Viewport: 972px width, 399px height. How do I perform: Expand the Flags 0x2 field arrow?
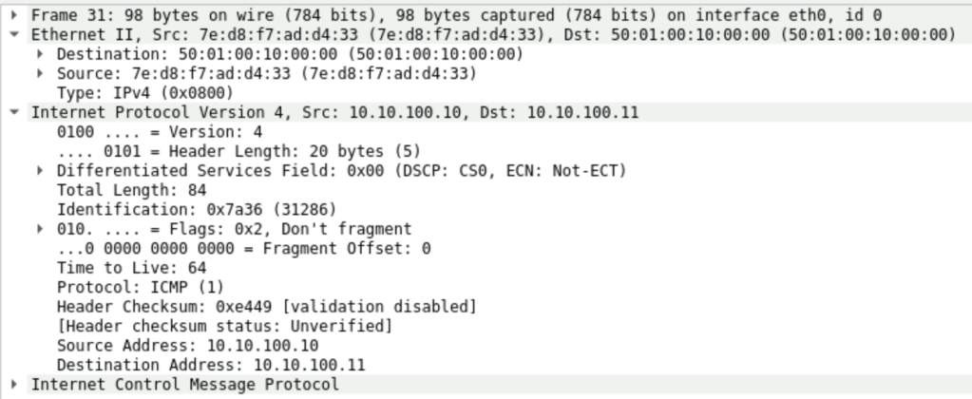tap(41, 228)
